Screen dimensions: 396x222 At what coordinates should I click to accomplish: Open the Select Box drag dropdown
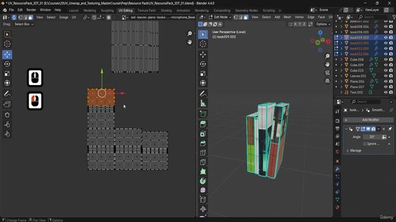[x=24, y=24]
